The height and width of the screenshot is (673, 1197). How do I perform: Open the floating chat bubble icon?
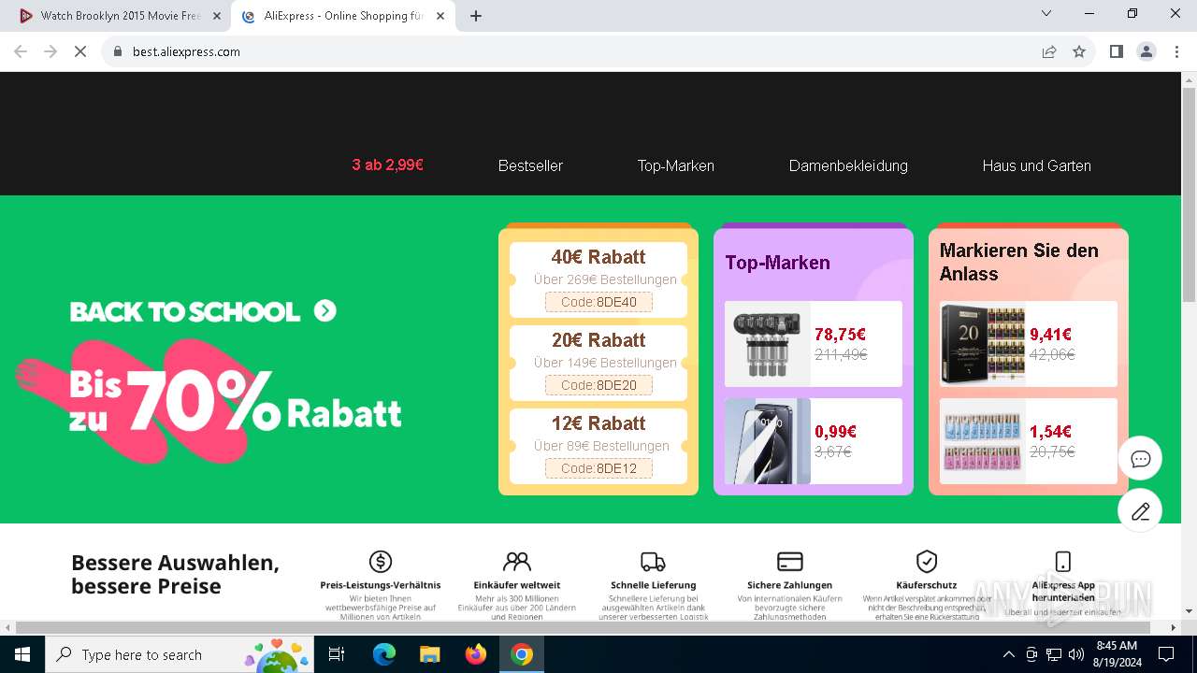[1140, 459]
